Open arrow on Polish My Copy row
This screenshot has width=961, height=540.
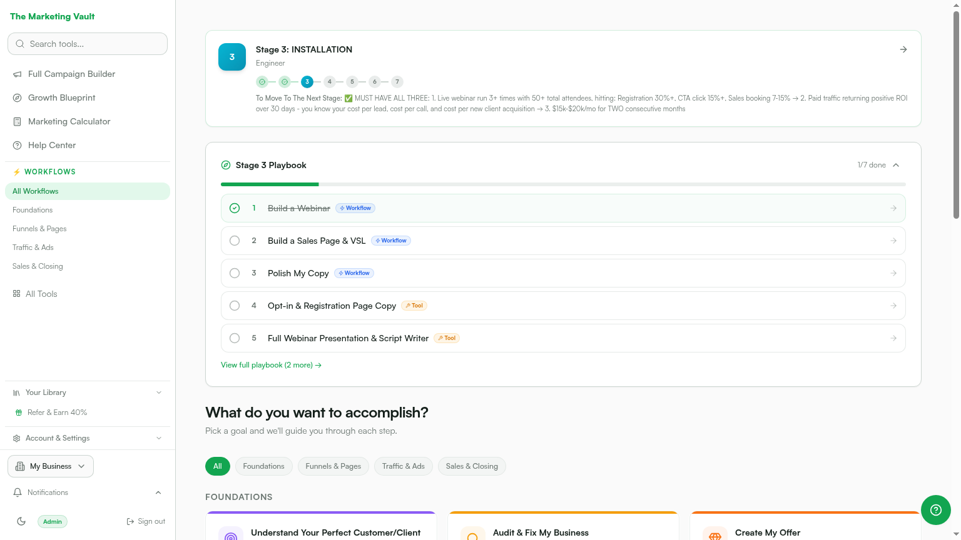coord(893,273)
